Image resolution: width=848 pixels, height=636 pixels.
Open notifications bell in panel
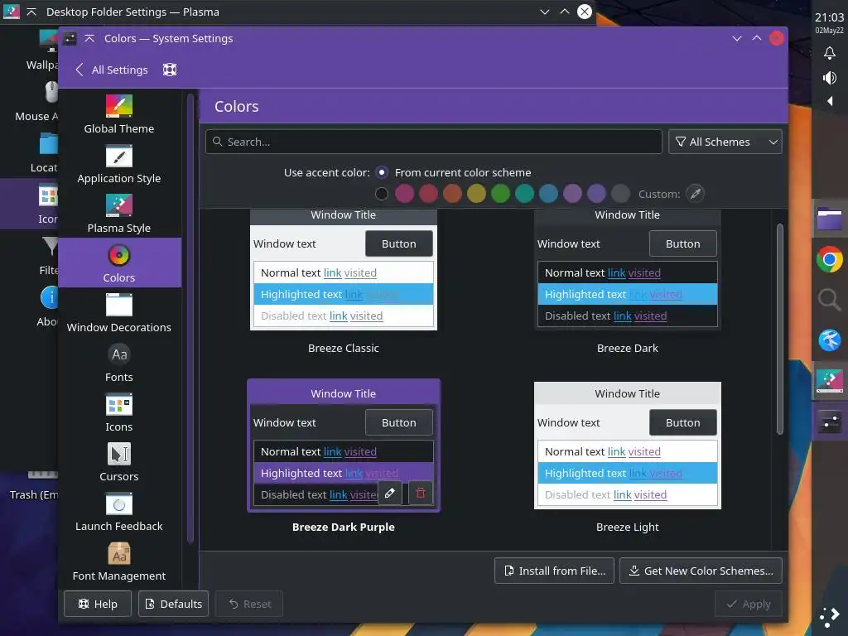click(x=830, y=53)
